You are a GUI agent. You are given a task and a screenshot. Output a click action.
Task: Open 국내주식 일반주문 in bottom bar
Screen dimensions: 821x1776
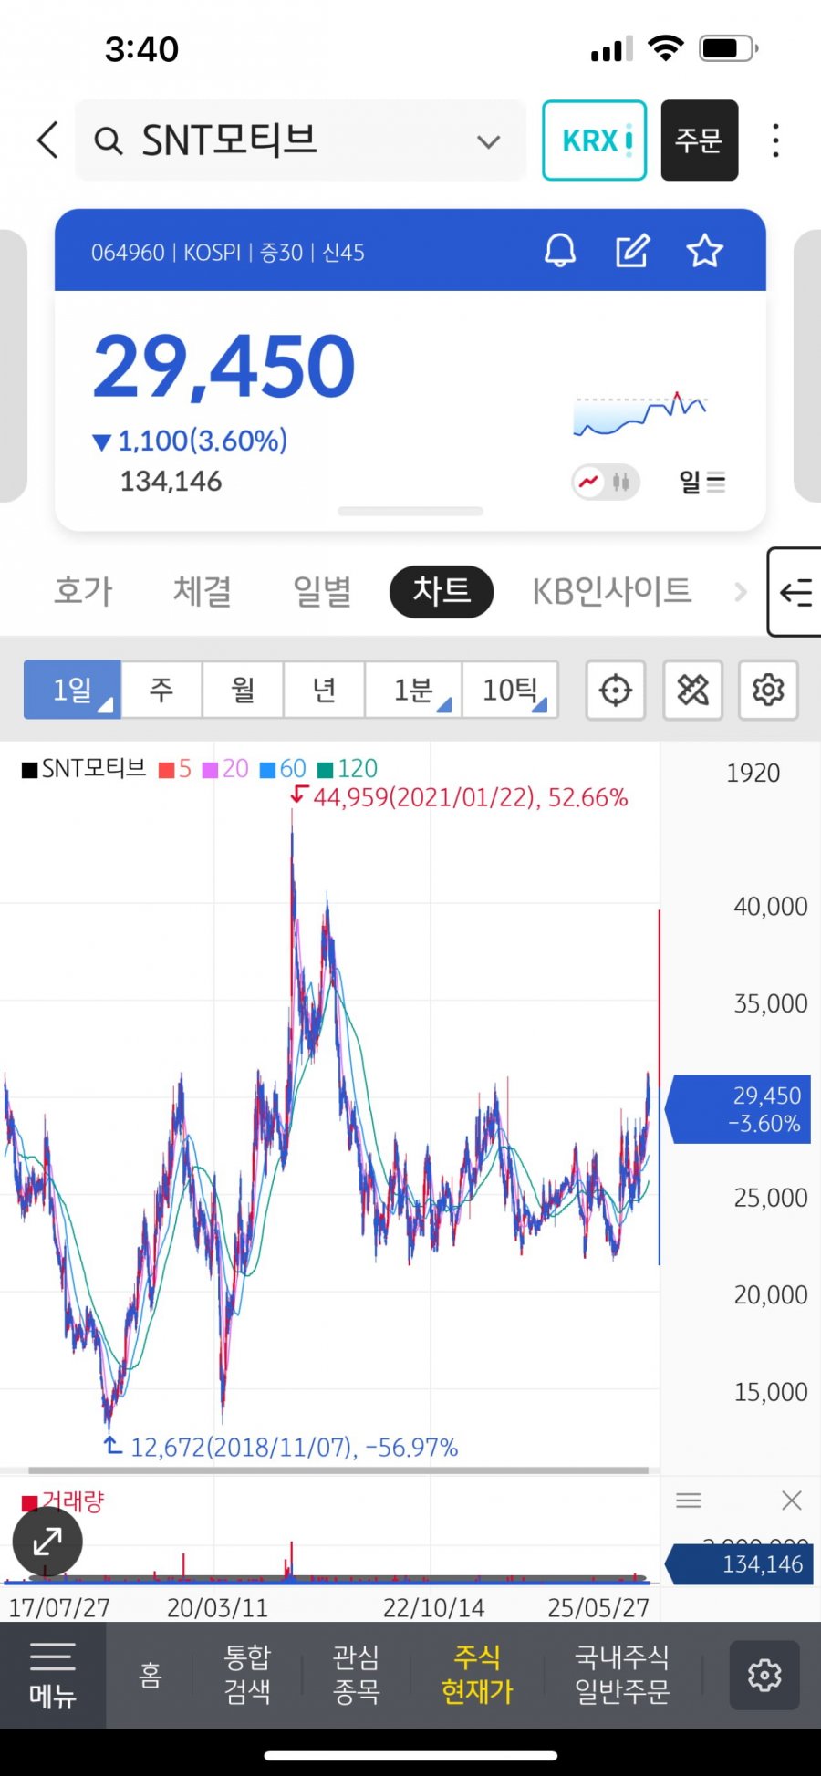pyautogui.click(x=622, y=1675)
